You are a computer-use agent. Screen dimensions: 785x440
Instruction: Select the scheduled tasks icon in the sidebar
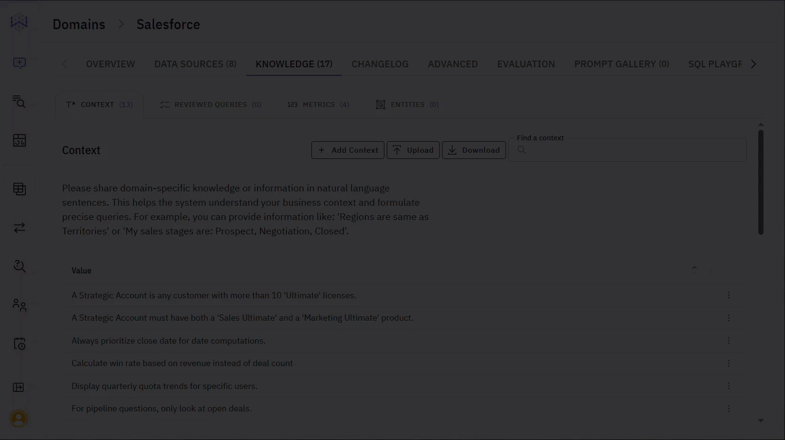[x=19, y=343]
